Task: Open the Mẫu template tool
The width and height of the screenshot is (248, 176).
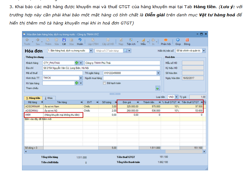Action: (143, 42)
